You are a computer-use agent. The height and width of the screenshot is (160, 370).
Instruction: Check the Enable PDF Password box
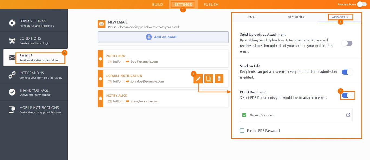tap(242, 131)
